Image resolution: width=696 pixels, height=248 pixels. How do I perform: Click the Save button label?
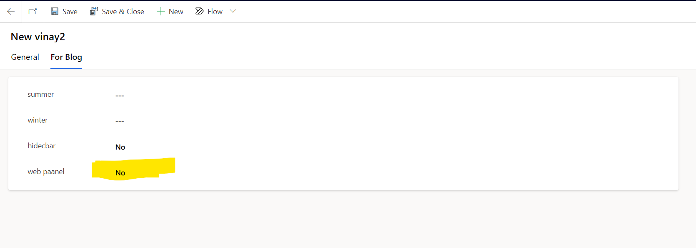pos(70,12)
